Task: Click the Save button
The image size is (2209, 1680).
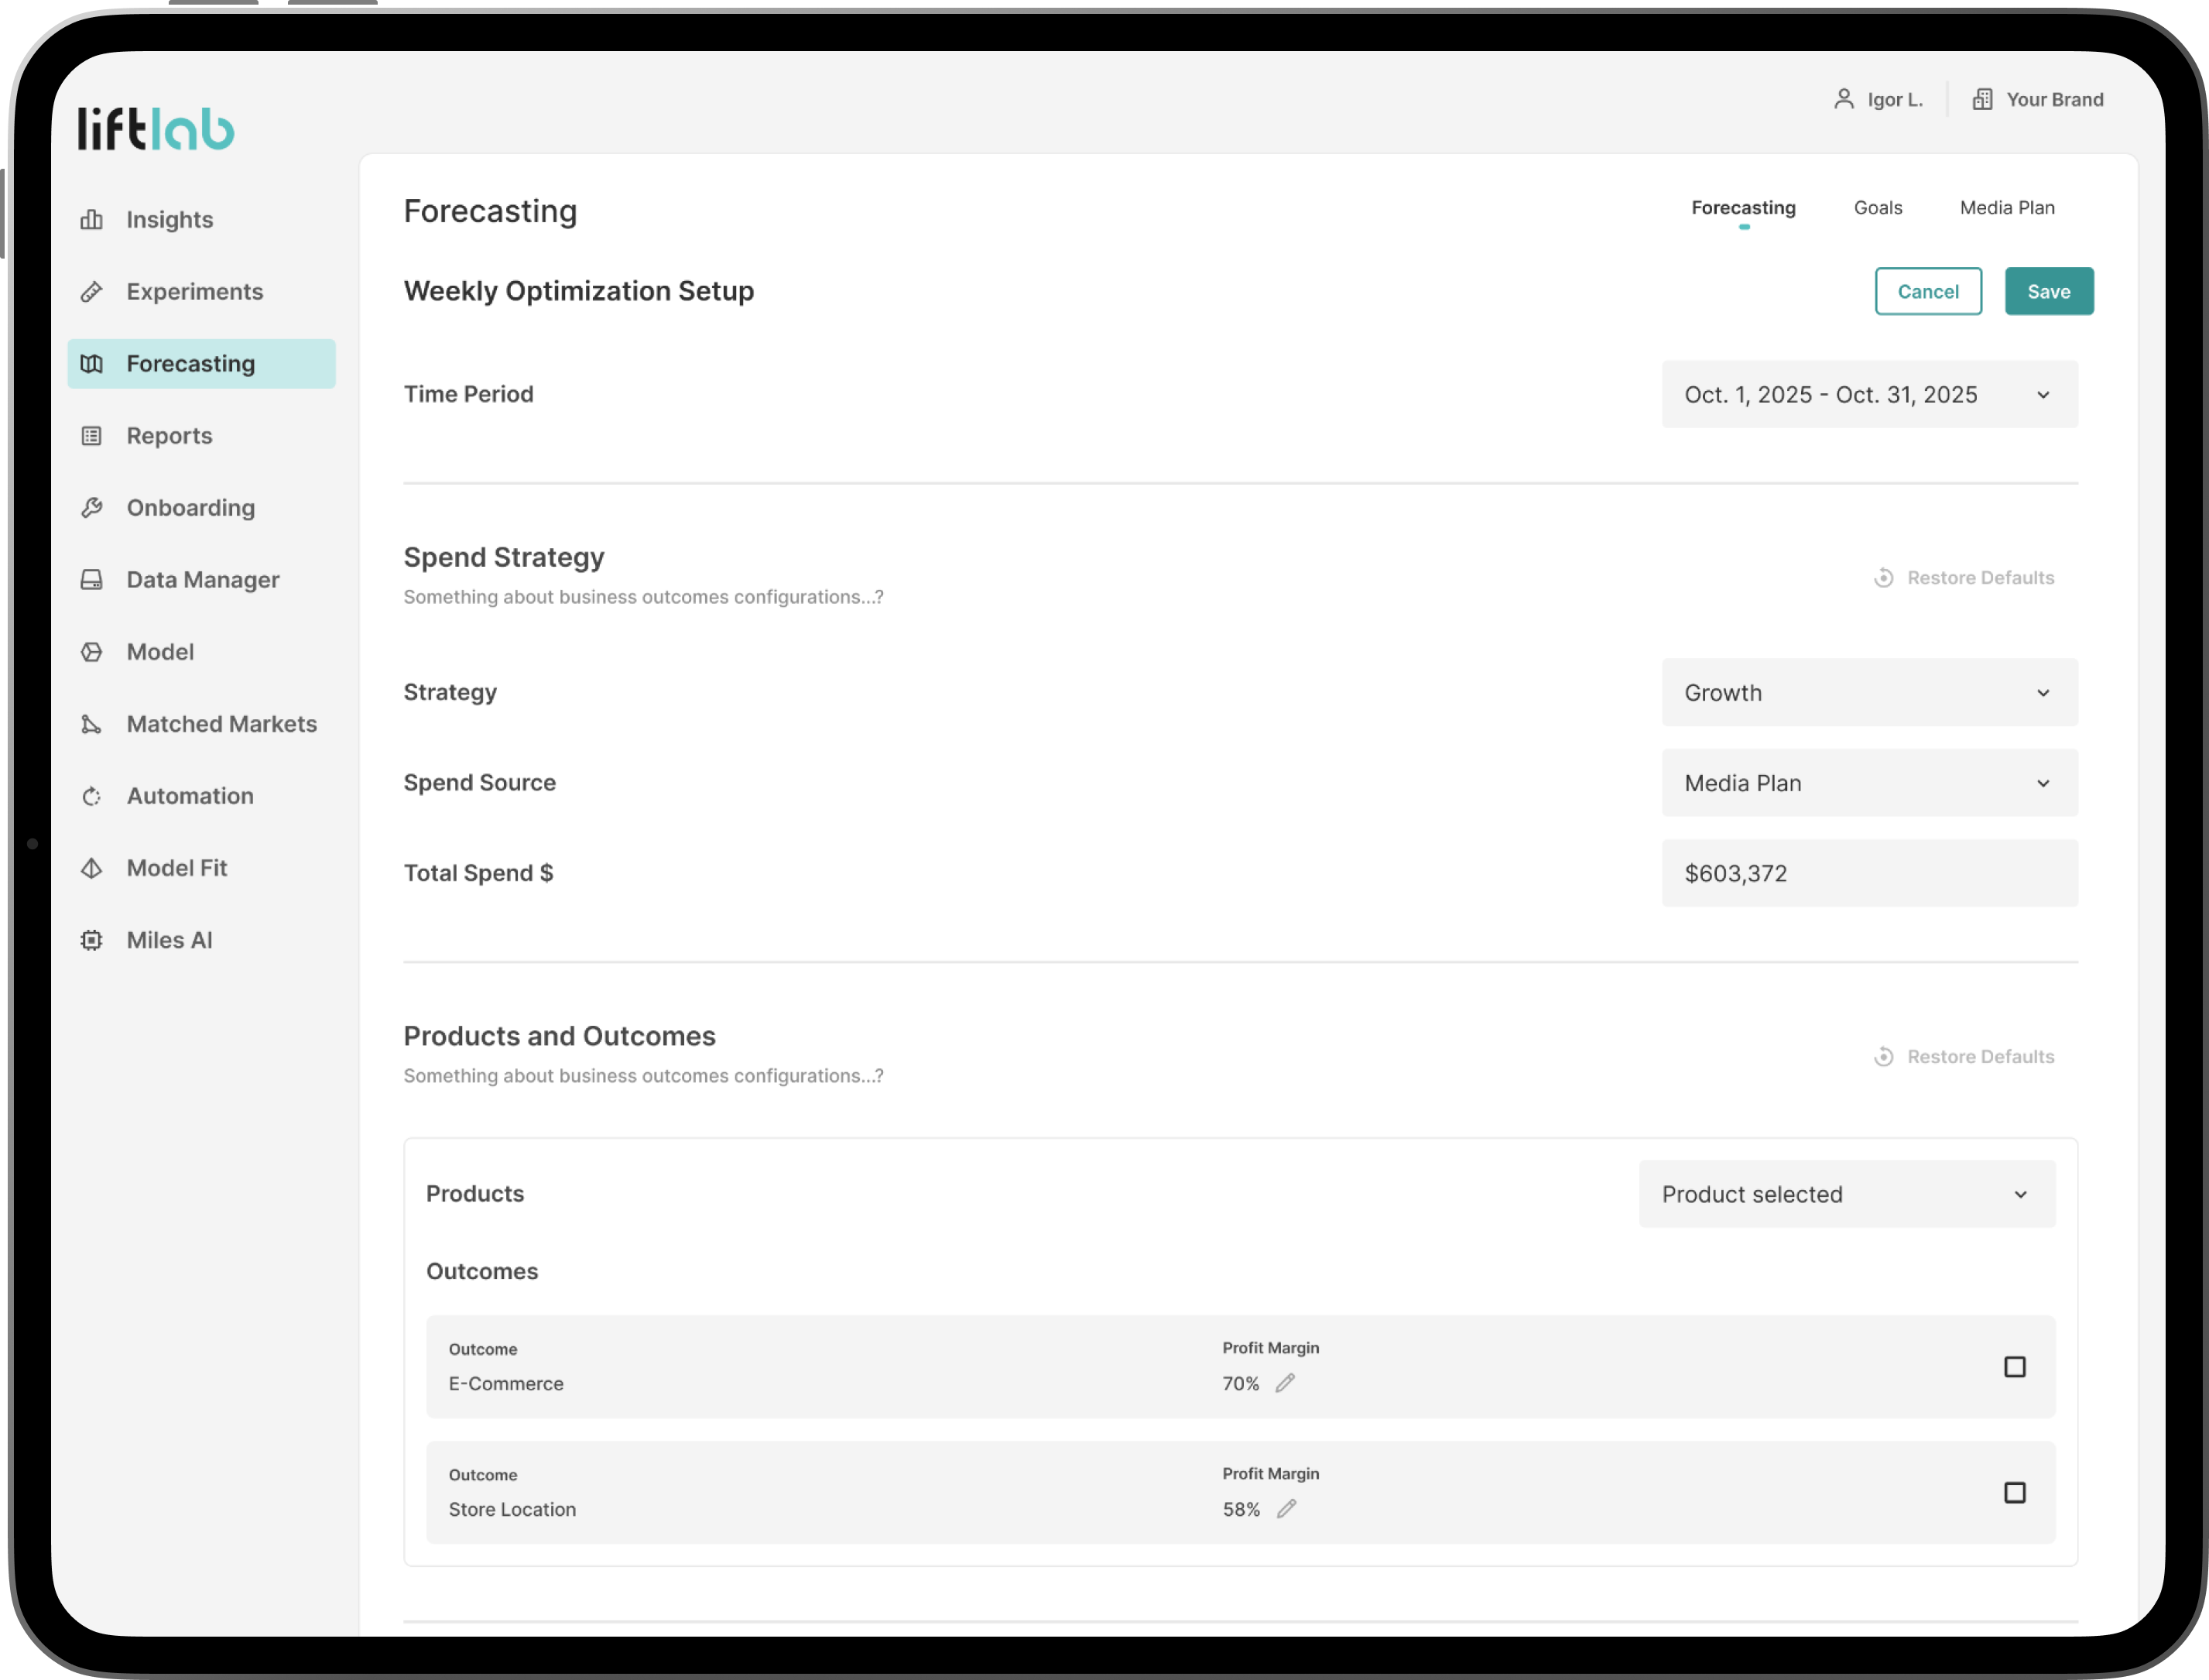Action: tap(2048, 291)
